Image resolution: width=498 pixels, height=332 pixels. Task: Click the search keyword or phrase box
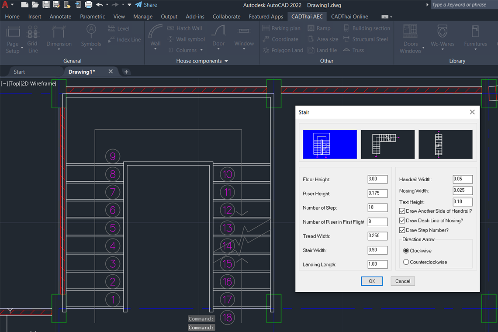tap(464, 5)
